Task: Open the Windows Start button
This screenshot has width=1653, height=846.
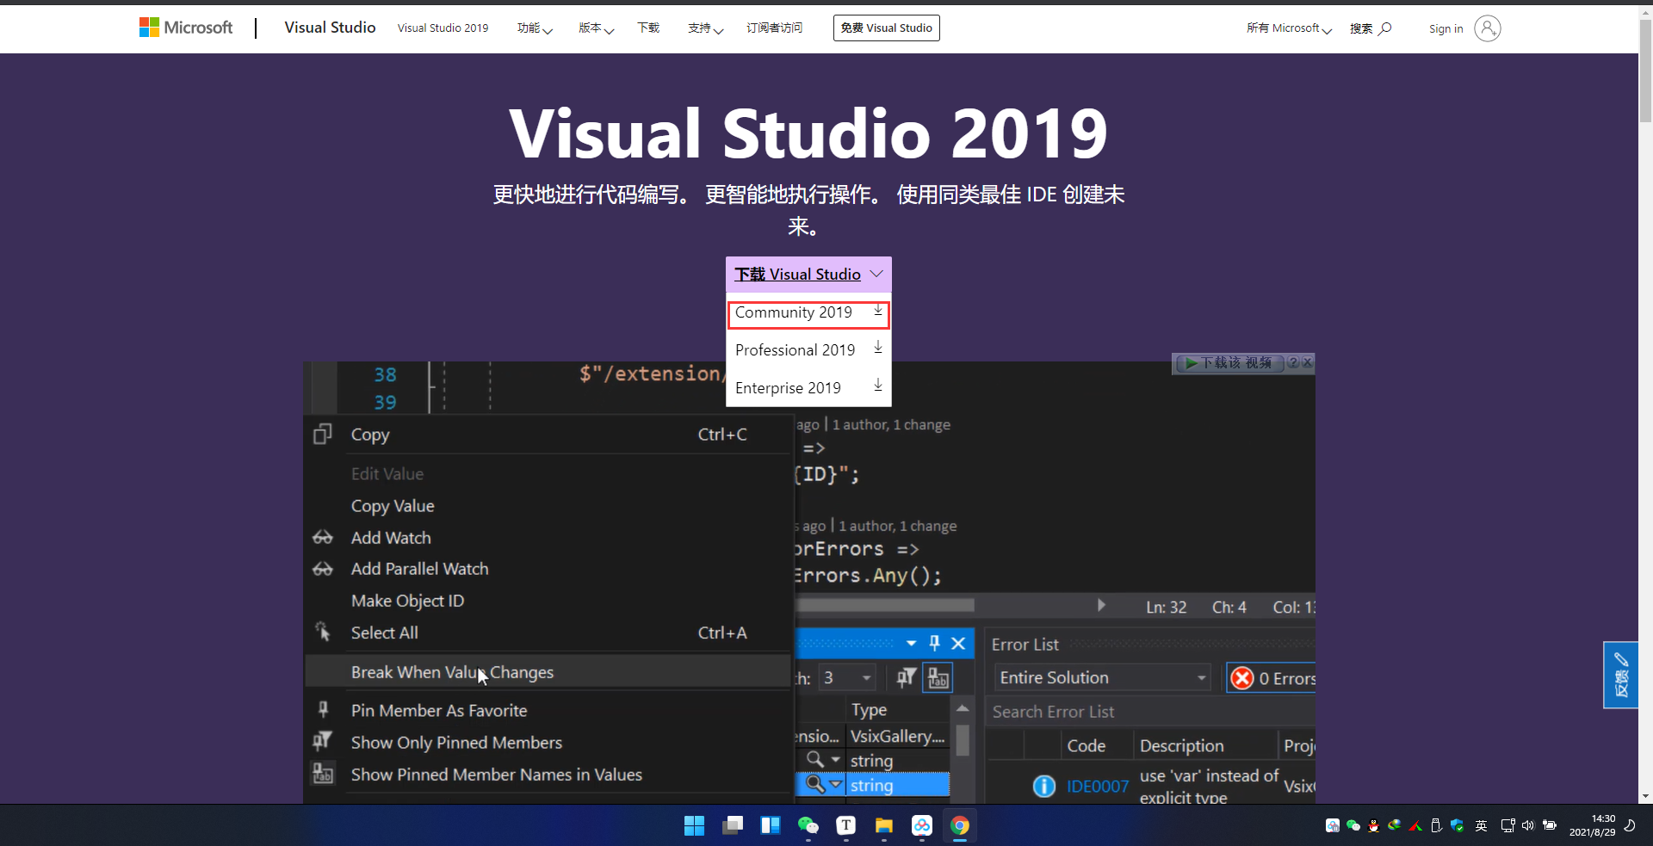Action: coord(694,825)
